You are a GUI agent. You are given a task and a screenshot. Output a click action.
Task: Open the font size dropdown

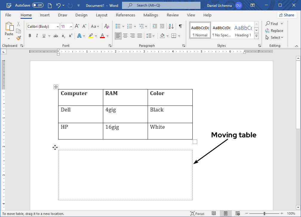point(70,26)
